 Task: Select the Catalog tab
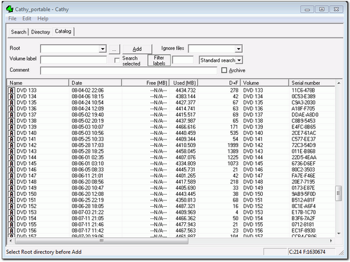63,31
